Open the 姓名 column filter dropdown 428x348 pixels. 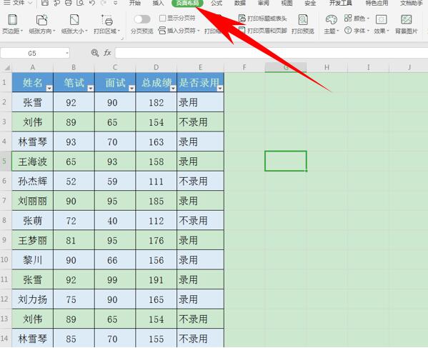tap(49, 88)
